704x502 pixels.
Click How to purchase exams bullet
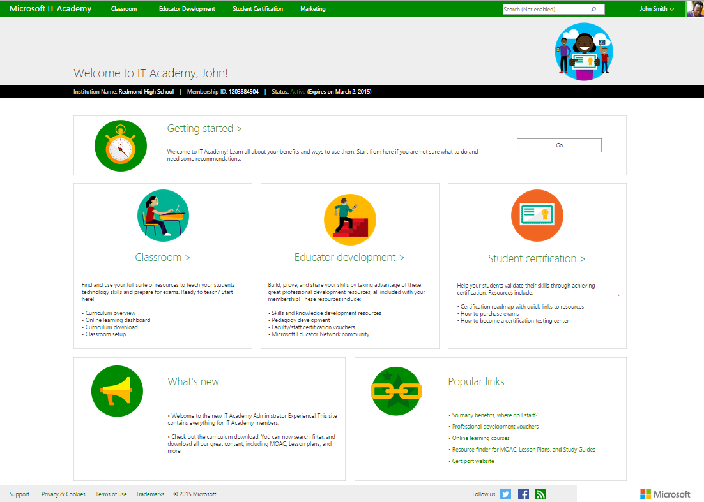[489, 314]
